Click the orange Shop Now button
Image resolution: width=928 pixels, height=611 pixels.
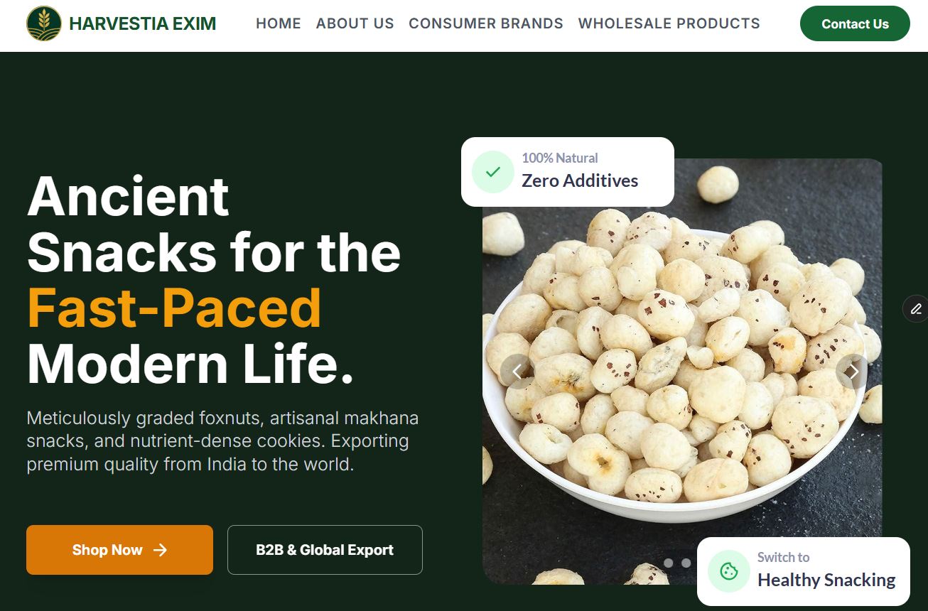coord(119,550)
